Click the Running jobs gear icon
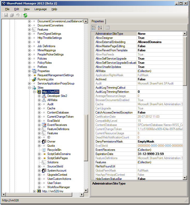 (x=34, y=79)
